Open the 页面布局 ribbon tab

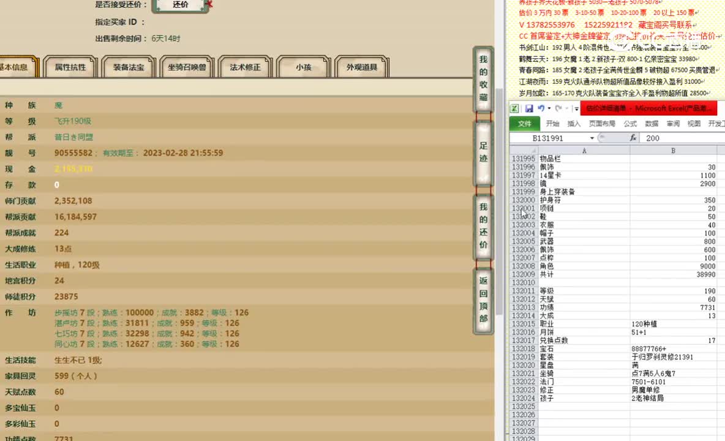point(602,124)
